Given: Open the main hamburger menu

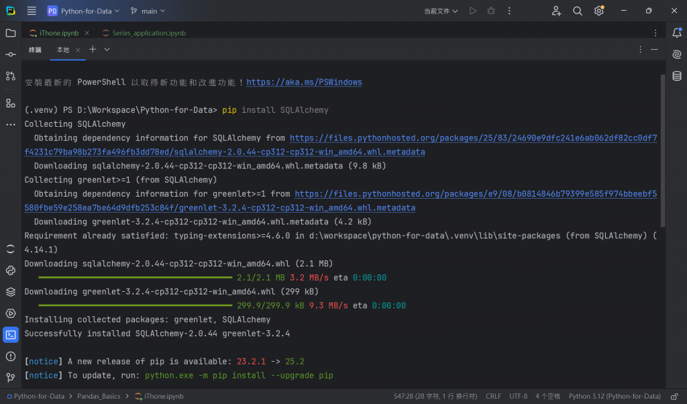Looking at the screenshot, I should click(32, 11).
